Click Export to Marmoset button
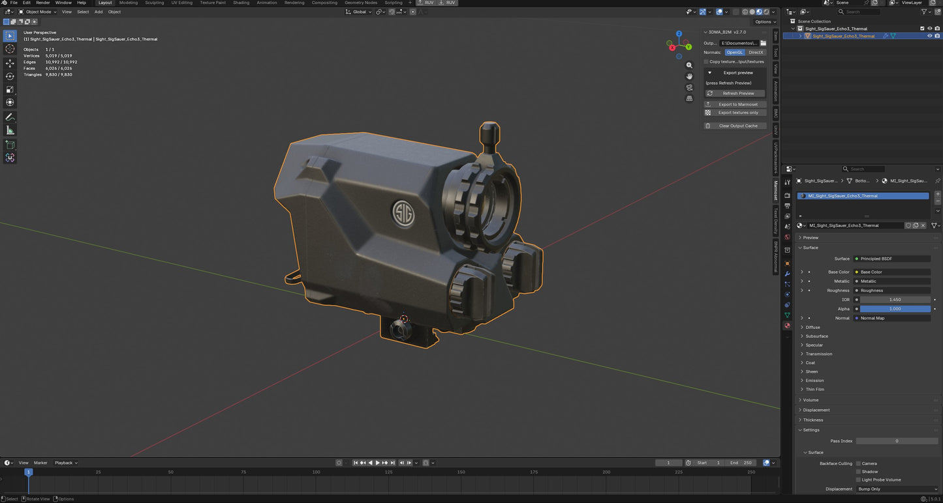943x503 pixels. [x=735, y=104]
